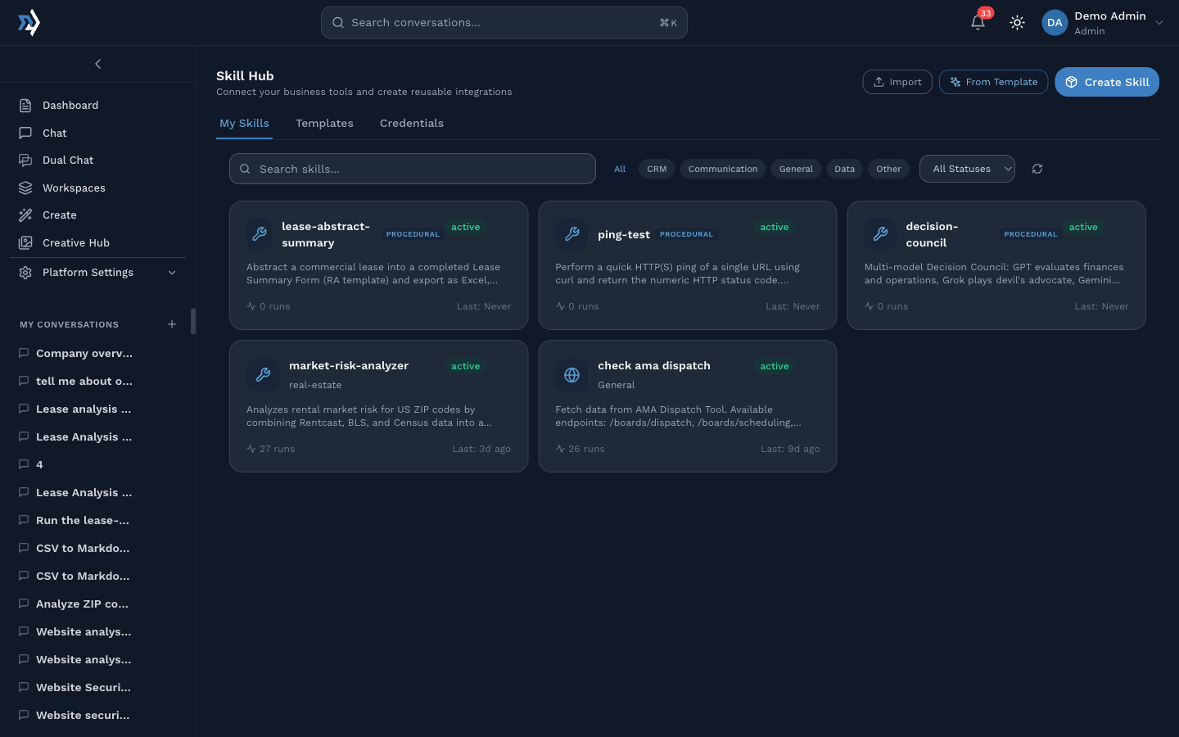
Task: Click the plus icon to start new conversation
Action: pyautogui.click(x=172, y=324)
